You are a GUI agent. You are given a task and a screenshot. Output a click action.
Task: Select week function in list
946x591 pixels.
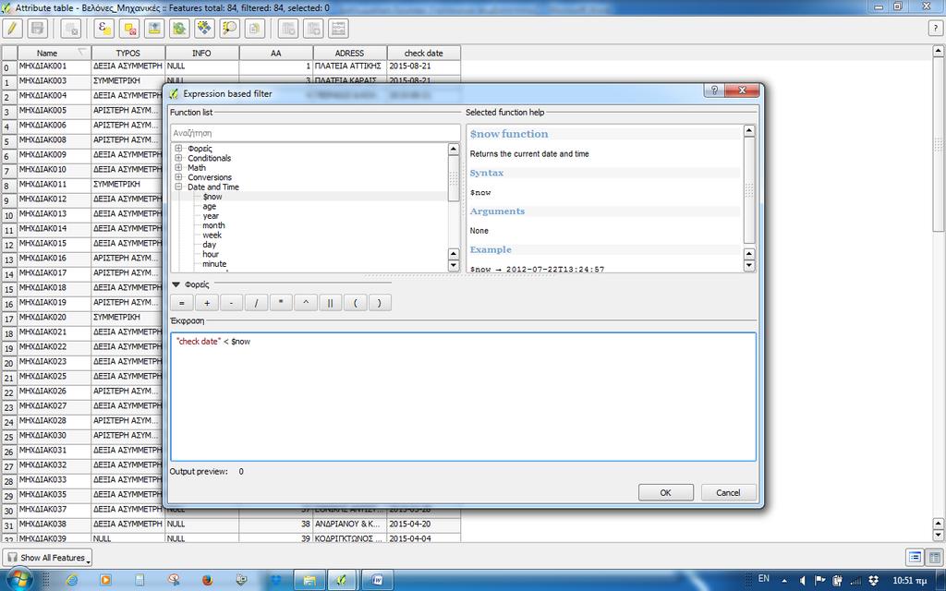212,235
